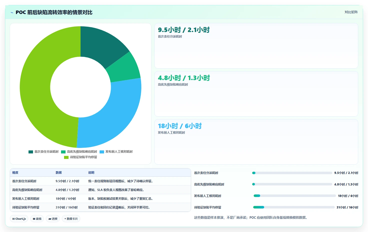Click progress value 9.5小时 / 2.1小时

(346, 173)
